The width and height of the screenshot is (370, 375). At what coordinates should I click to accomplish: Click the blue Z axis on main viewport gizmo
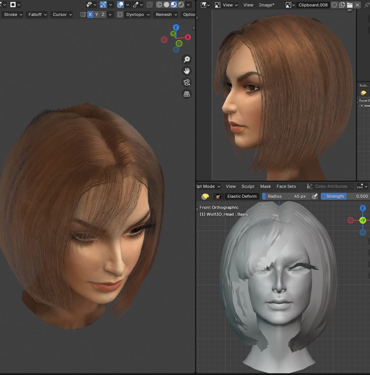pos(176,27)
